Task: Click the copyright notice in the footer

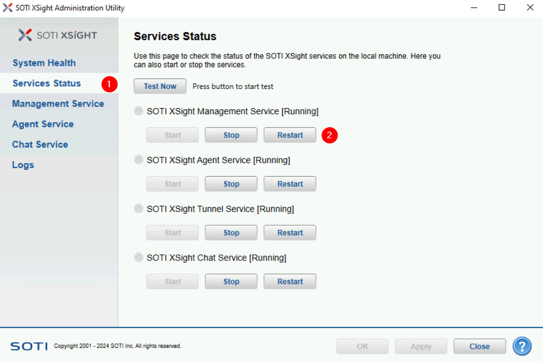Action: [117, 346]
